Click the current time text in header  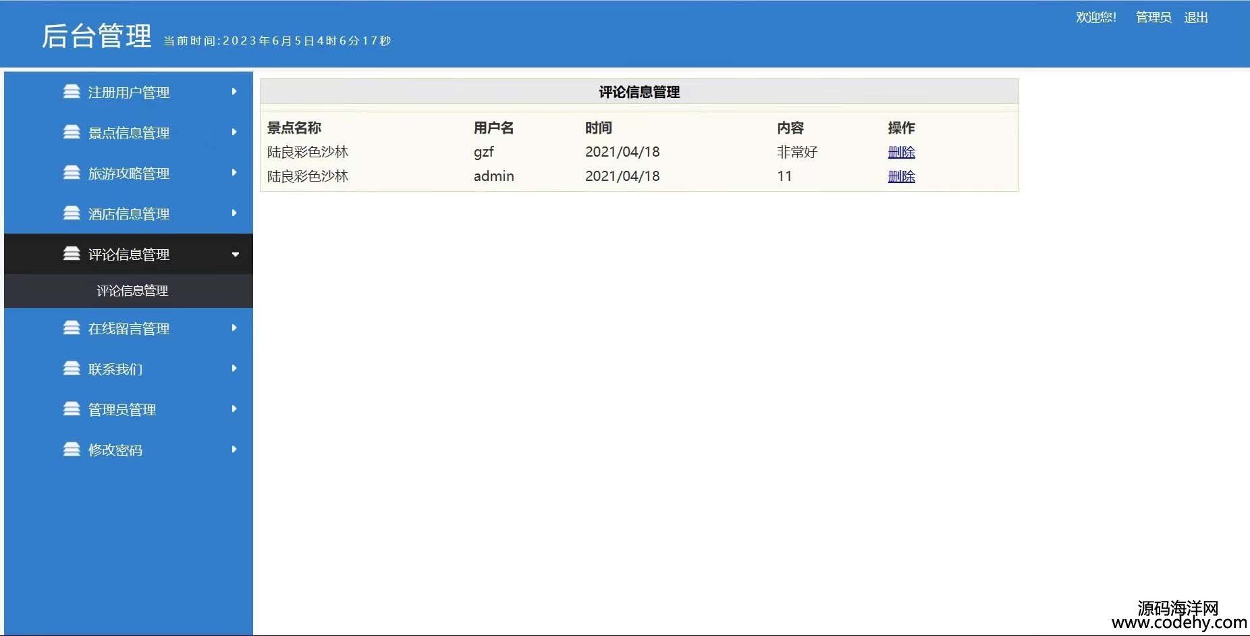(x=277, y=41)
